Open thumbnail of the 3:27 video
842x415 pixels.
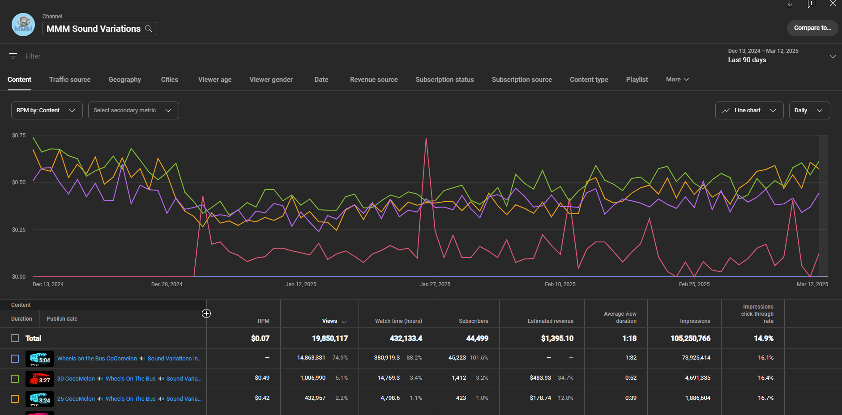click(x=39, y=379)
